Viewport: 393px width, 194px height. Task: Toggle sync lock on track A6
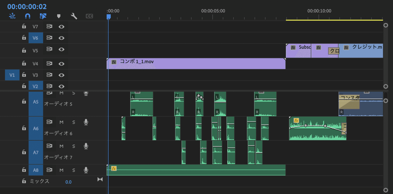pos(49,122)
